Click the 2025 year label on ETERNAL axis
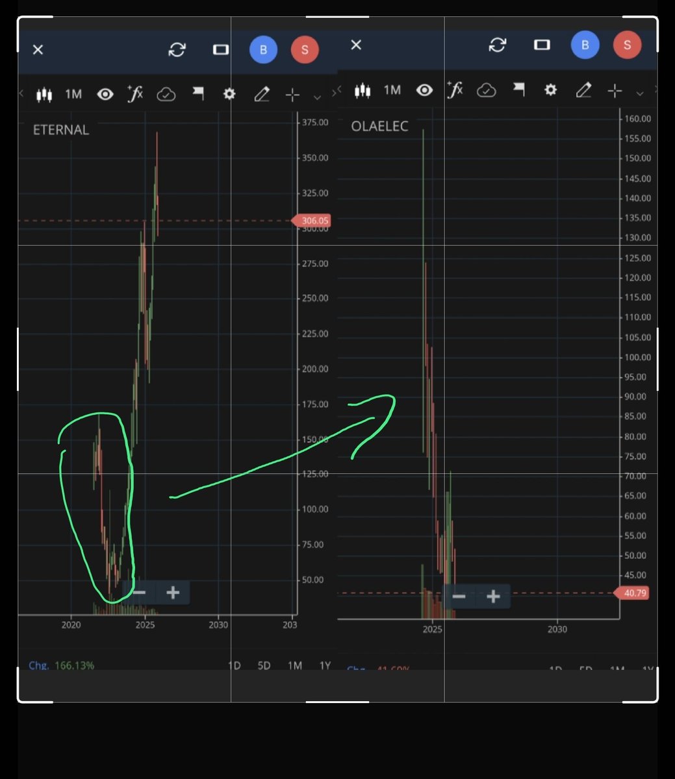 146,624
